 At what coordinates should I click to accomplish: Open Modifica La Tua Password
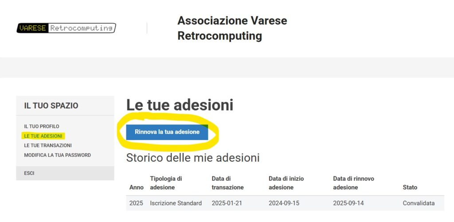(x=57, y=155)
